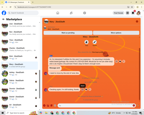
Task: Go back with the browser back arrow
Action: pos(2,7)
